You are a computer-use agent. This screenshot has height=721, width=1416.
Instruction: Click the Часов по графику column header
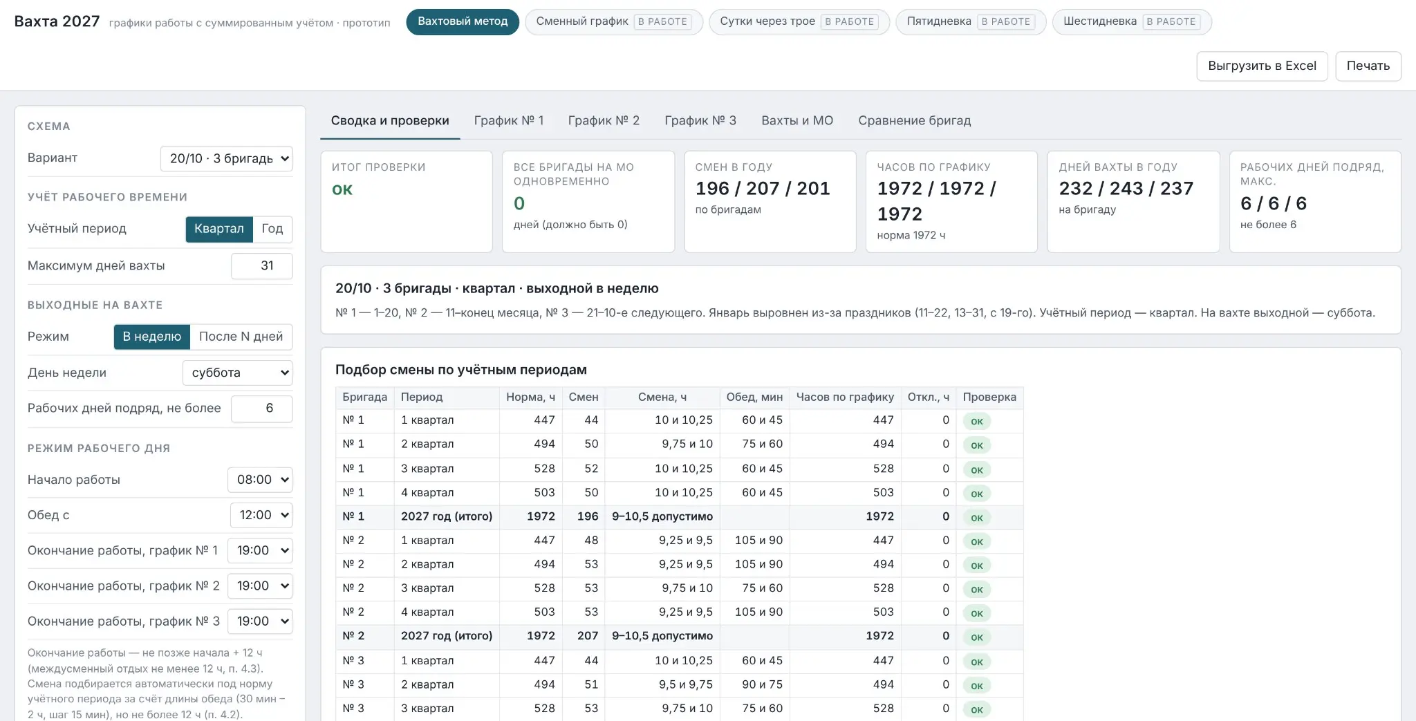tap(845, 397)
